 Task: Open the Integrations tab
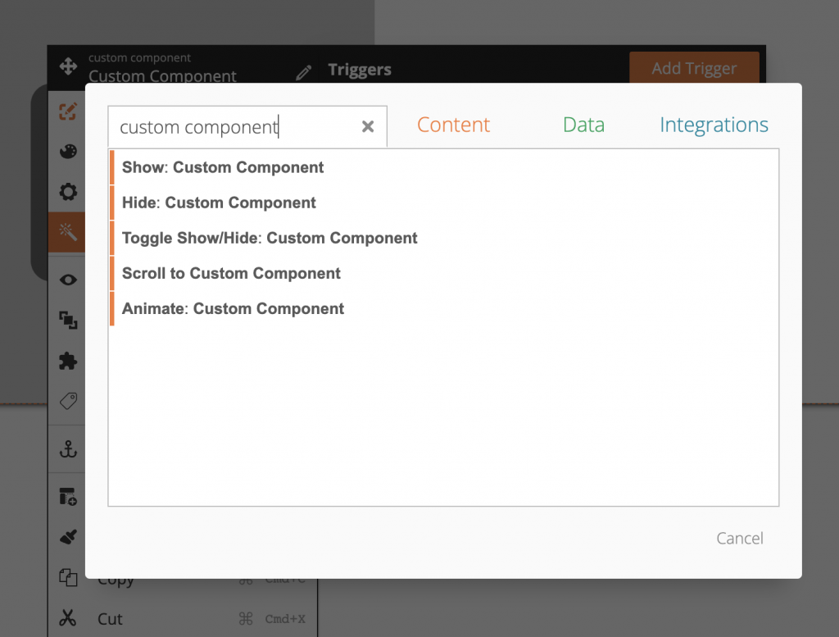click(x=714, y=125)
